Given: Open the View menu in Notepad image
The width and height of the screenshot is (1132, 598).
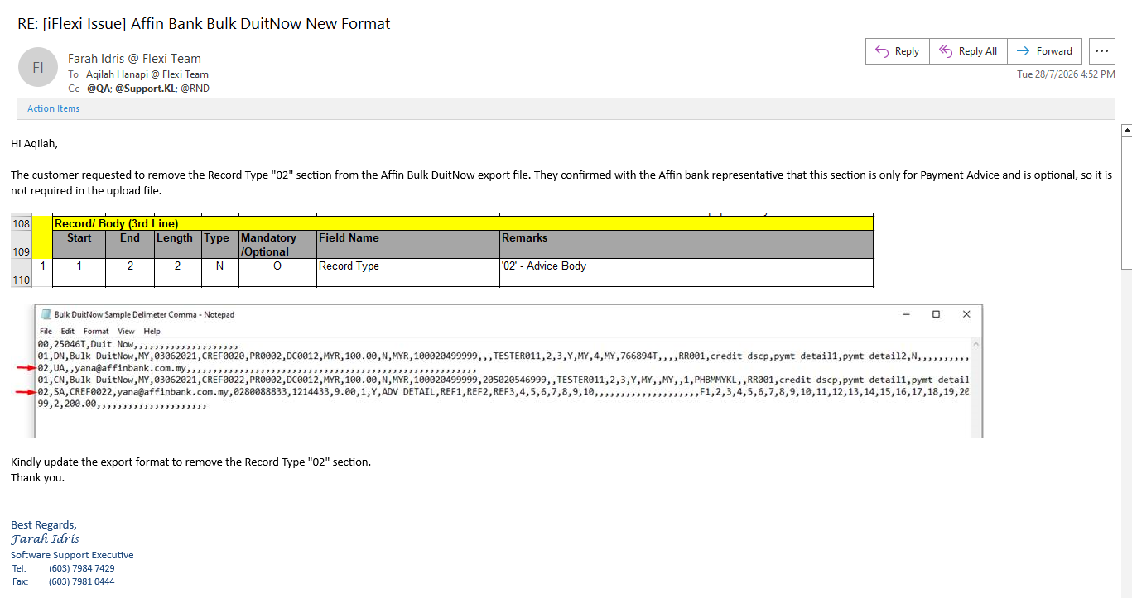Looking at the screenshot, I should [x=126, y=331].
